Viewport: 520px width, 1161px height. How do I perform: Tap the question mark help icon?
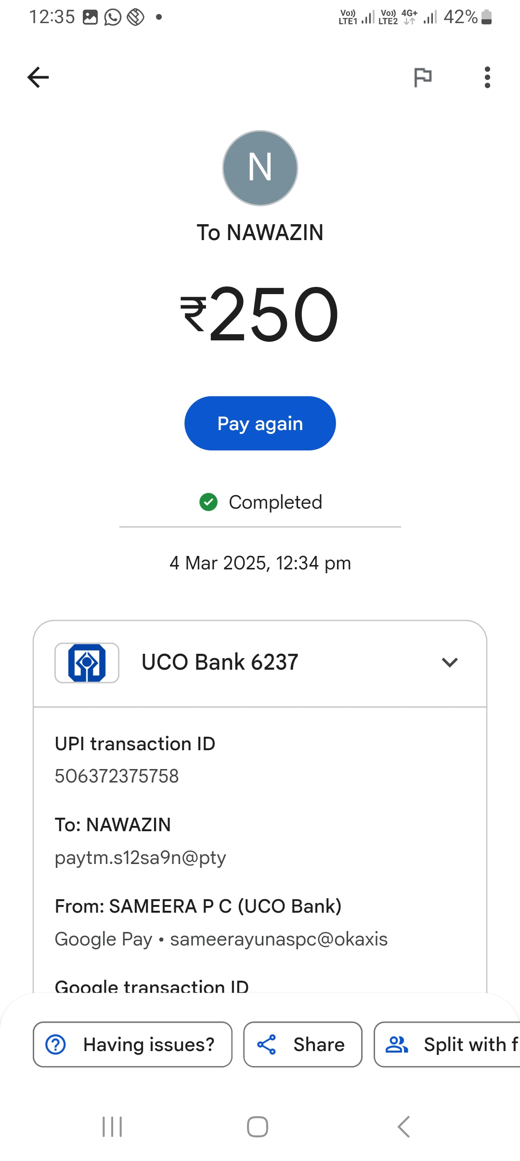tap(56, 1044)
